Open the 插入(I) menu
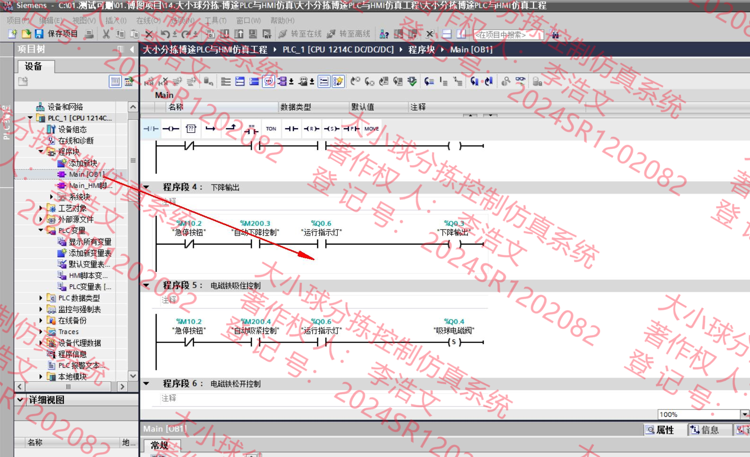Viewport: 750px width, 457px height. [x=116, y=20]
